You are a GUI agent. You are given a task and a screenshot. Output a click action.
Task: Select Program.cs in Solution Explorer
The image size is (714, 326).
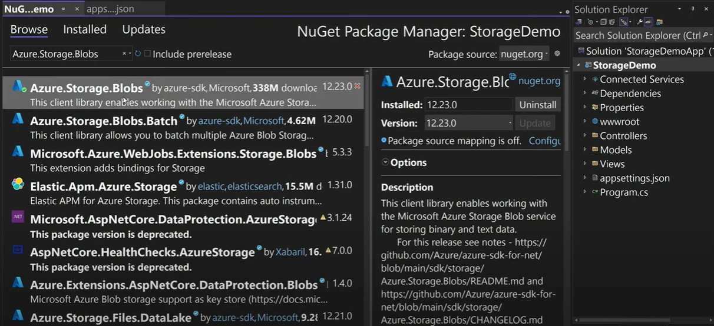[624, 192]
